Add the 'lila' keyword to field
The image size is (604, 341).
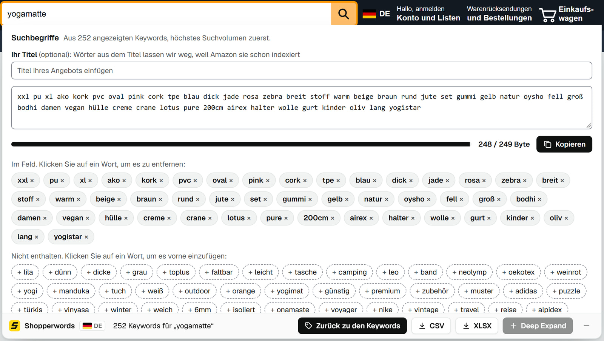click(x=25, y=272)
